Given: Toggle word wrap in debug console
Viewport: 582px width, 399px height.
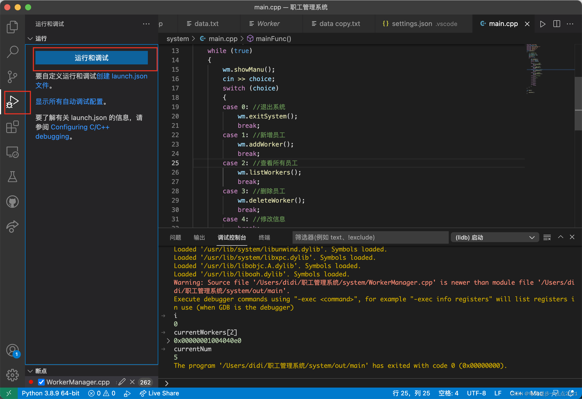Looking at the screenshot, I should (547, 237).
